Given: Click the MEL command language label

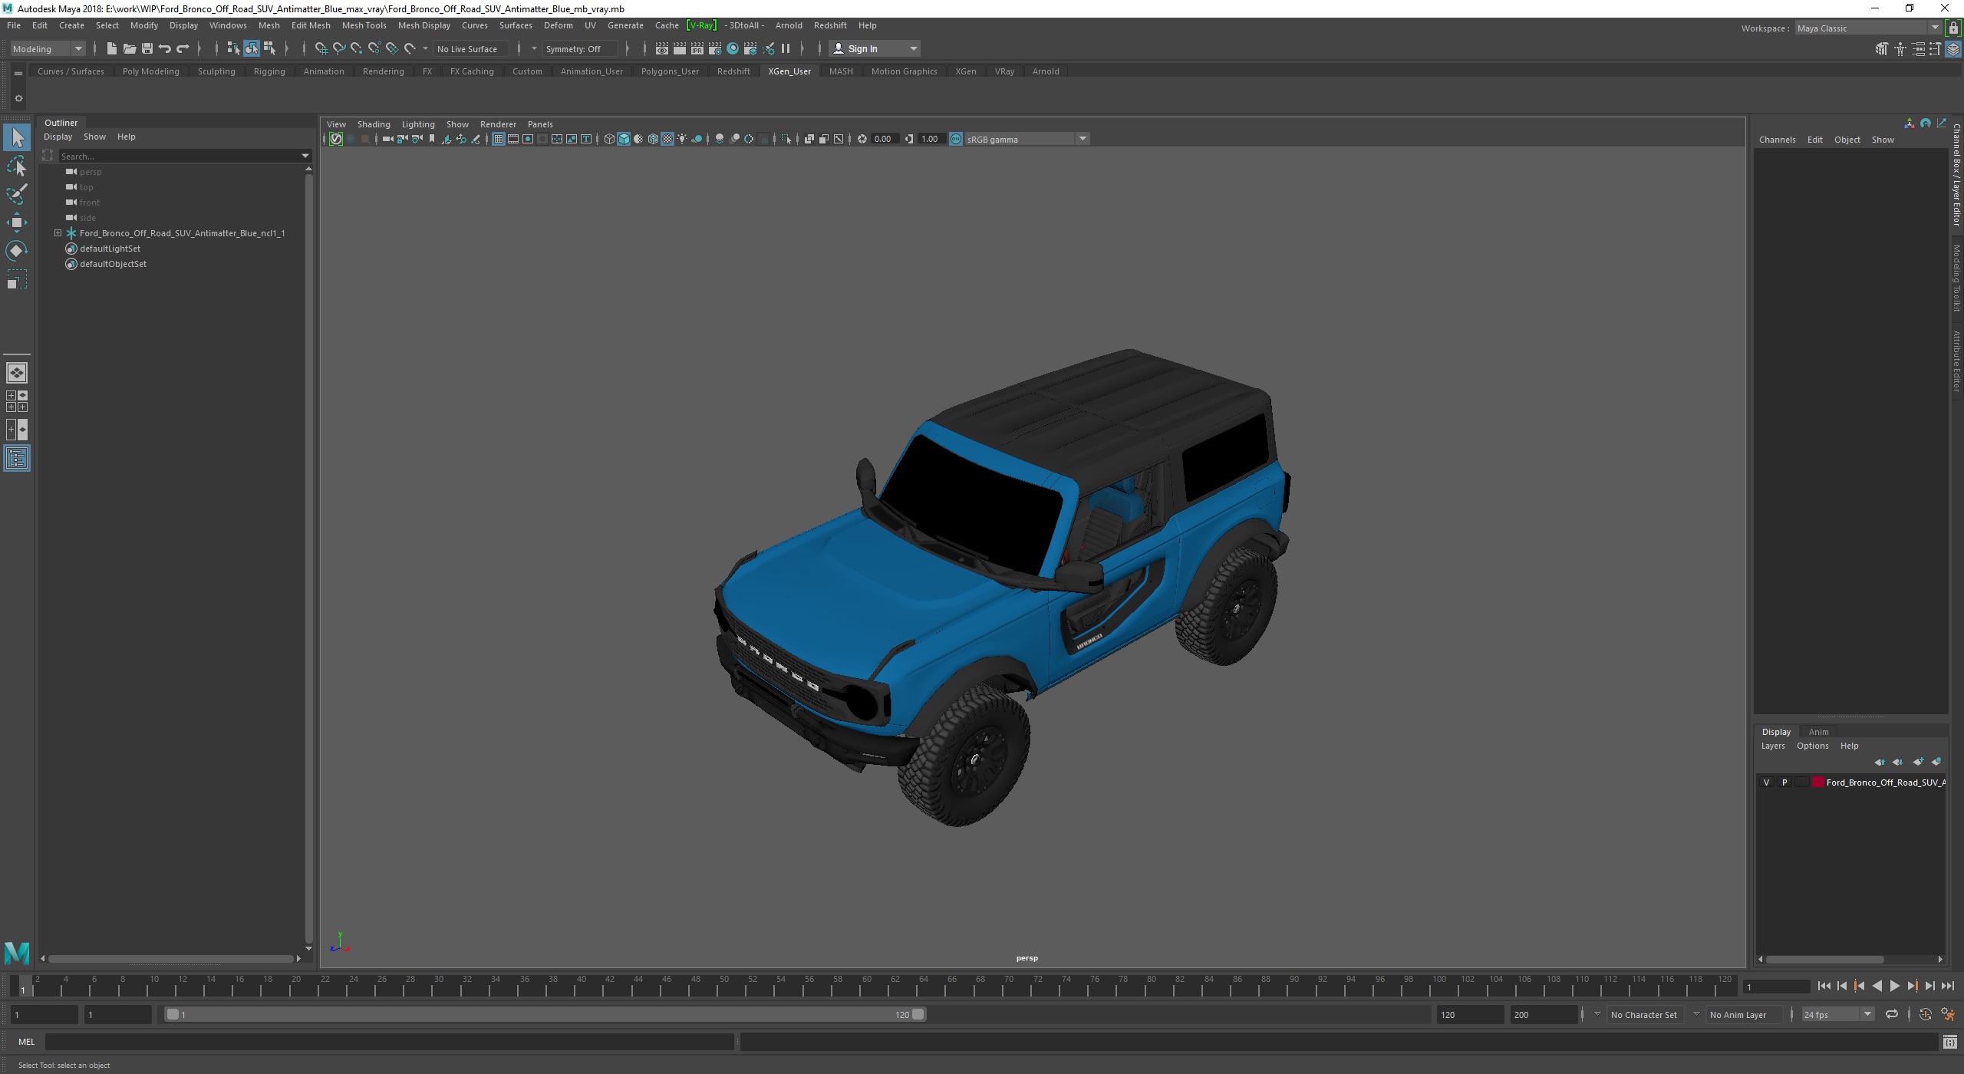Looking at the screenshot, I should point(27,1042).
